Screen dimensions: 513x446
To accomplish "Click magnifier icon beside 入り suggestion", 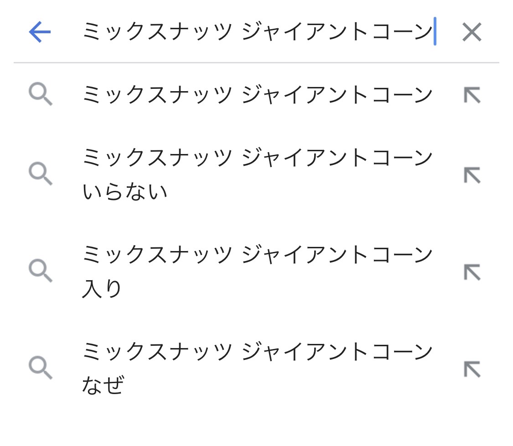I will click(x=40, y=271).
